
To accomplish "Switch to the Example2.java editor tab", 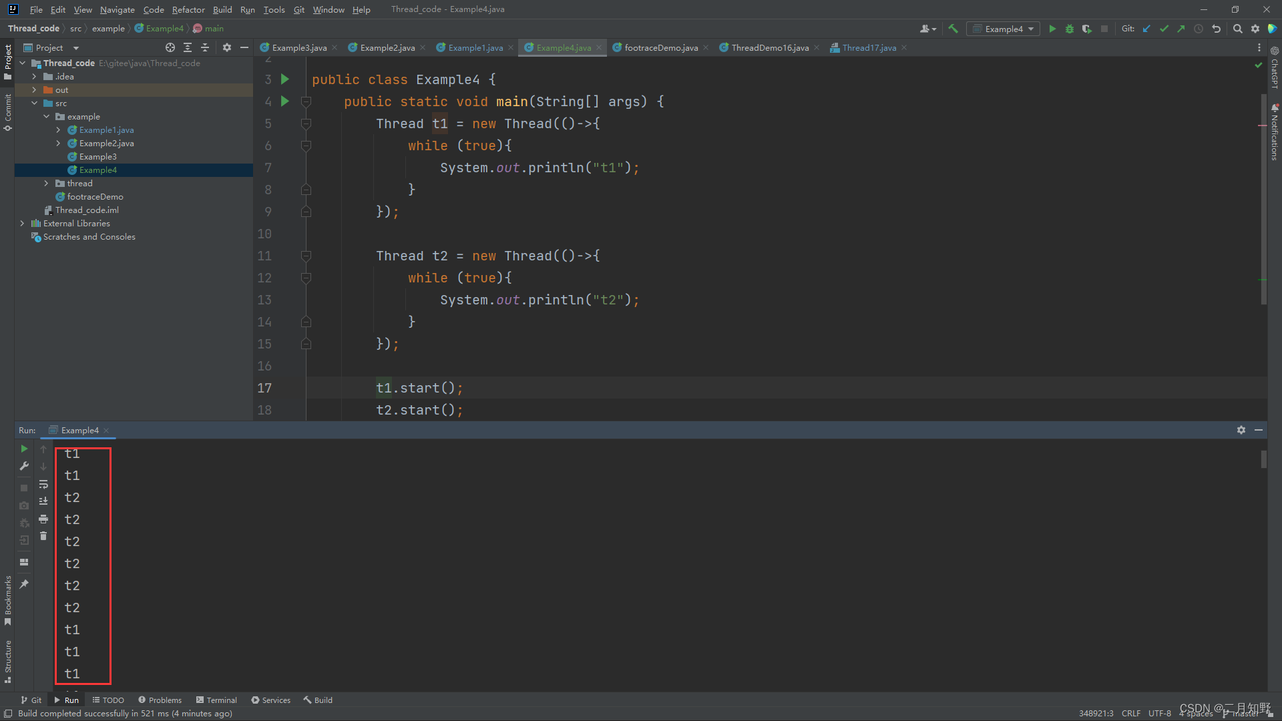I will 387,47.
